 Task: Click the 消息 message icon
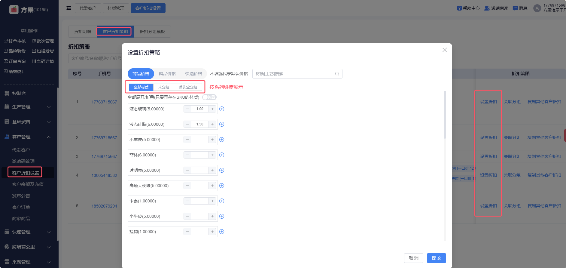[515, 8]
